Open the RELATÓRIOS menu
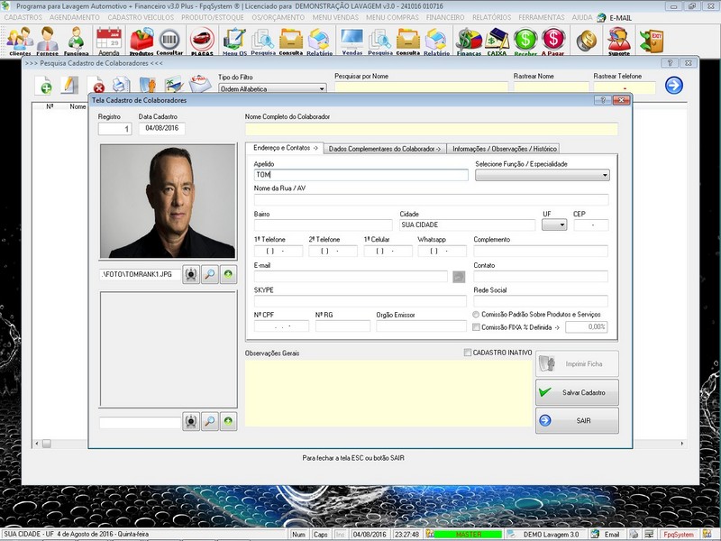721x541 pixels. [x=491, y=17]
